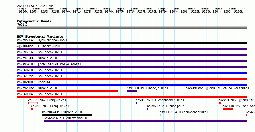Screen dimensions: 255x132
Task: Open nsv4564303 (gnomADStructuralVariants) label
Action: [49, 64]
